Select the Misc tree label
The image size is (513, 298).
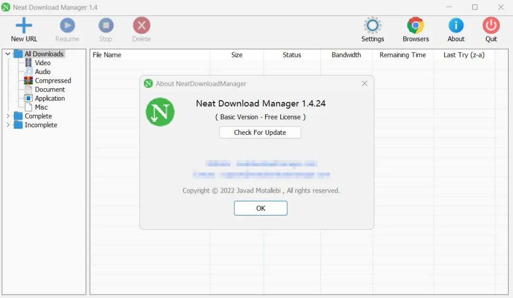tap(41, 107)
